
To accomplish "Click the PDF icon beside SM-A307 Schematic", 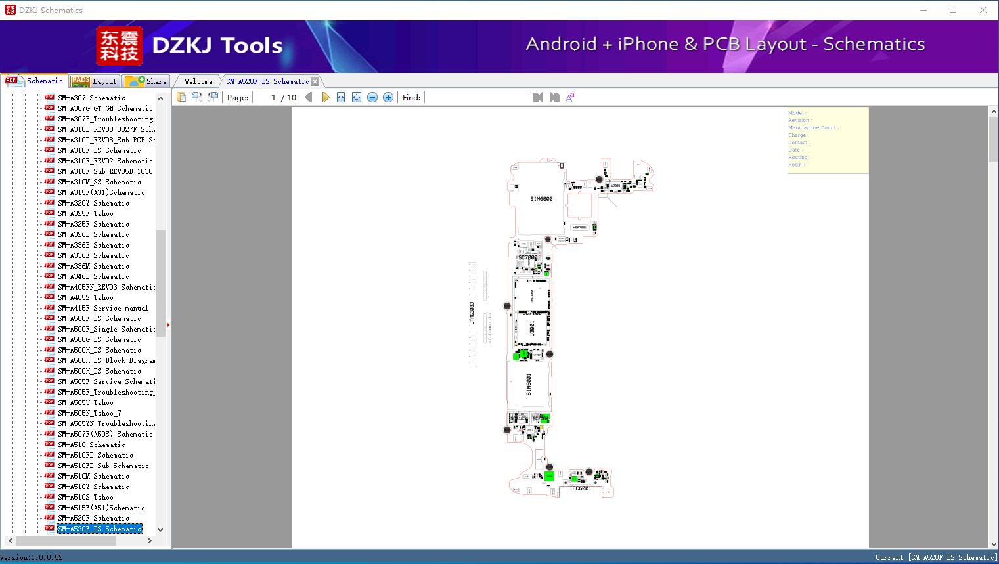I will (x=49, y=97).
